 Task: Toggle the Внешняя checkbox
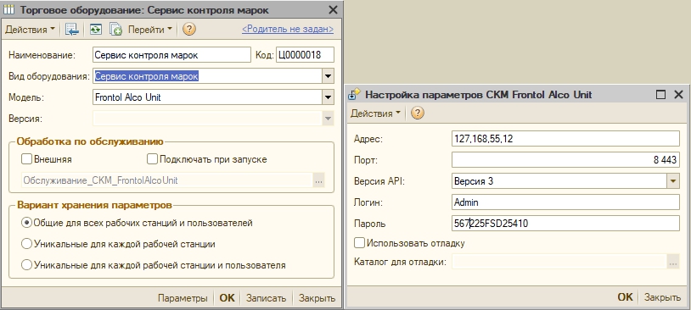pyautogui.click(x=26, y=159)
